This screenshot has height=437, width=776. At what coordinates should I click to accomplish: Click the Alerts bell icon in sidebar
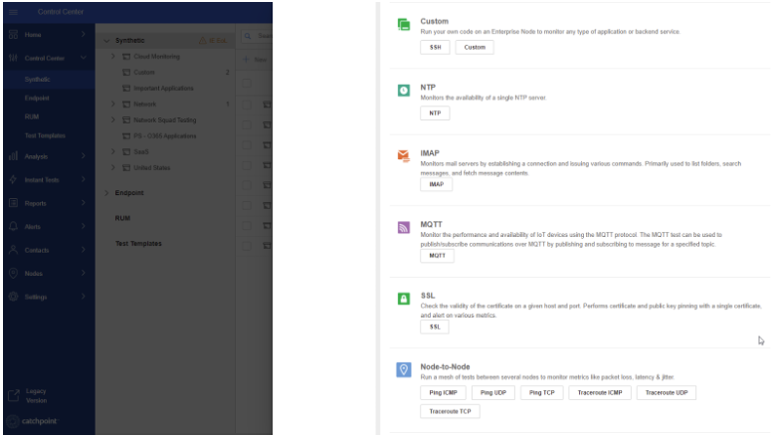pyautogui.click(x=14, y=226)
